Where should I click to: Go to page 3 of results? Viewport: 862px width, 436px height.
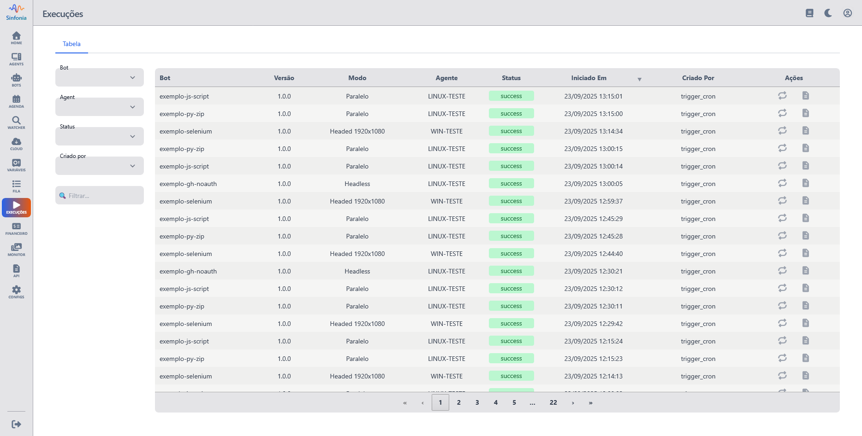click(477, 402)
